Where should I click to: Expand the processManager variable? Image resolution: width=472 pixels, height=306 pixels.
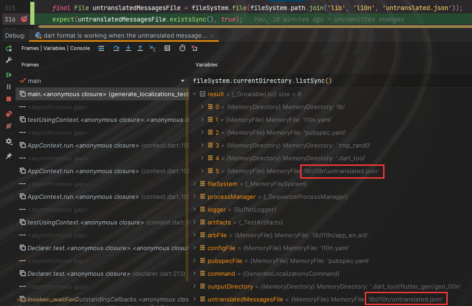click(195, 197)
